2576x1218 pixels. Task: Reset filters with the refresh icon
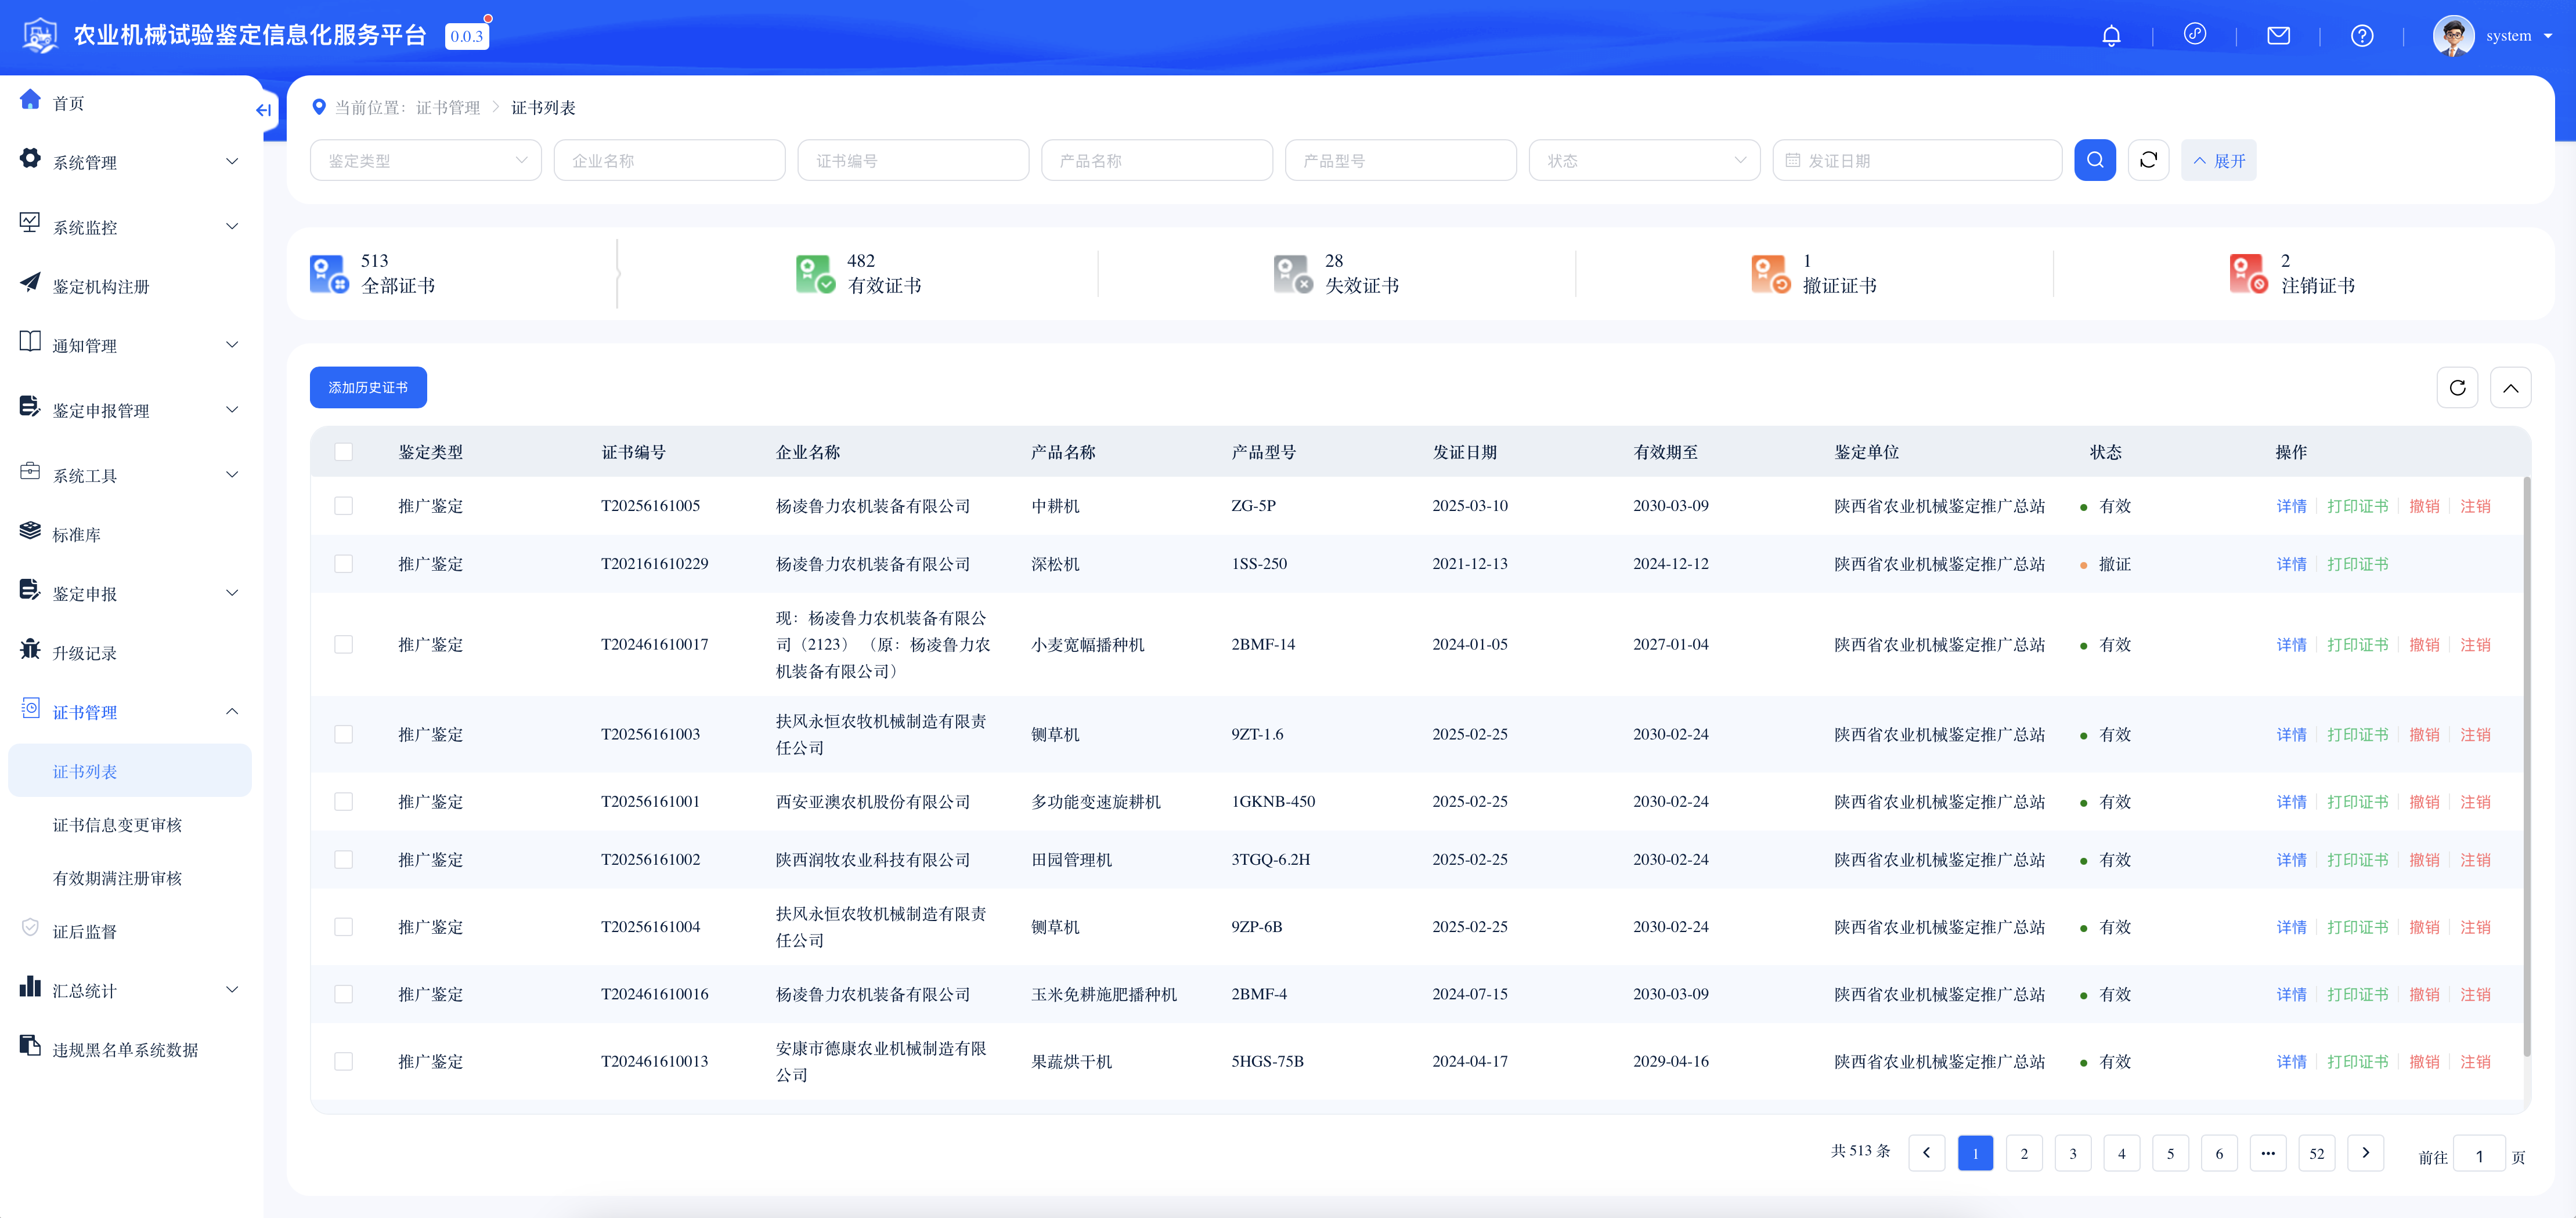click(x=2148, y=160)
